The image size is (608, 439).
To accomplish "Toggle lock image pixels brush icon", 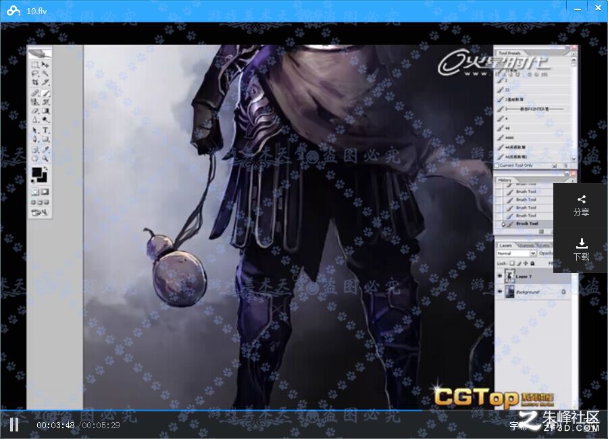I will click(x=519, y=263).
